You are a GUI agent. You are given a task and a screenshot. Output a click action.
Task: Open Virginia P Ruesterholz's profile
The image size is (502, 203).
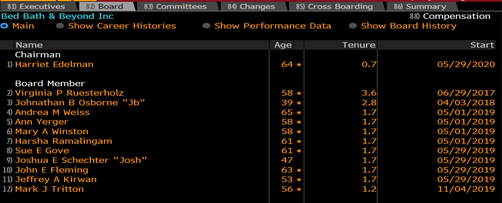click(70, 93)
